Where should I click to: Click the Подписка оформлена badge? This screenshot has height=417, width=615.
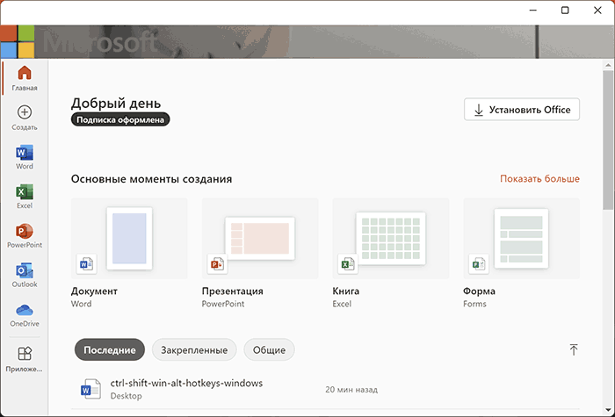[120, 119]
